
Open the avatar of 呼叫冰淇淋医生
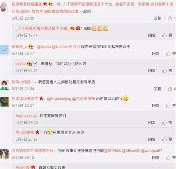[4, 102]
